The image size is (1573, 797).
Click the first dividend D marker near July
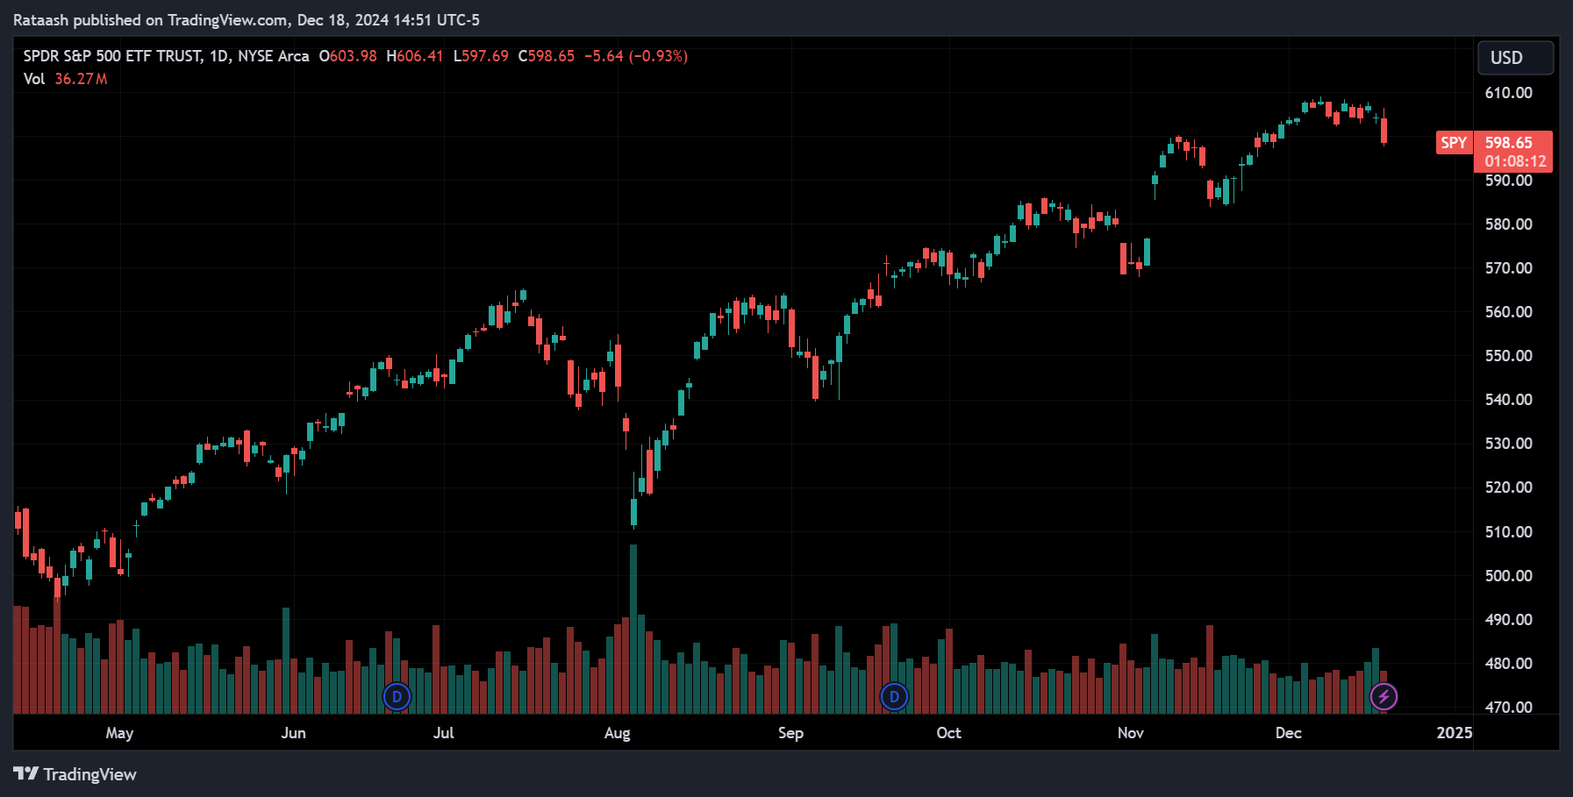coord(397,697)
